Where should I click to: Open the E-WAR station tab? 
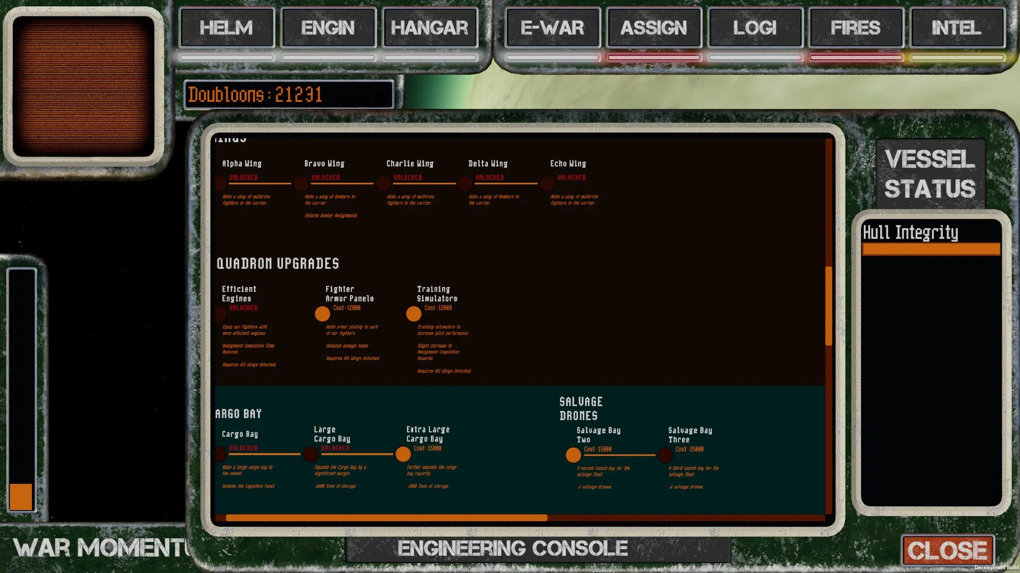point(552,28)
